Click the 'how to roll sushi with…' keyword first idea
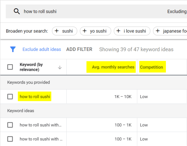 (41, 125)
